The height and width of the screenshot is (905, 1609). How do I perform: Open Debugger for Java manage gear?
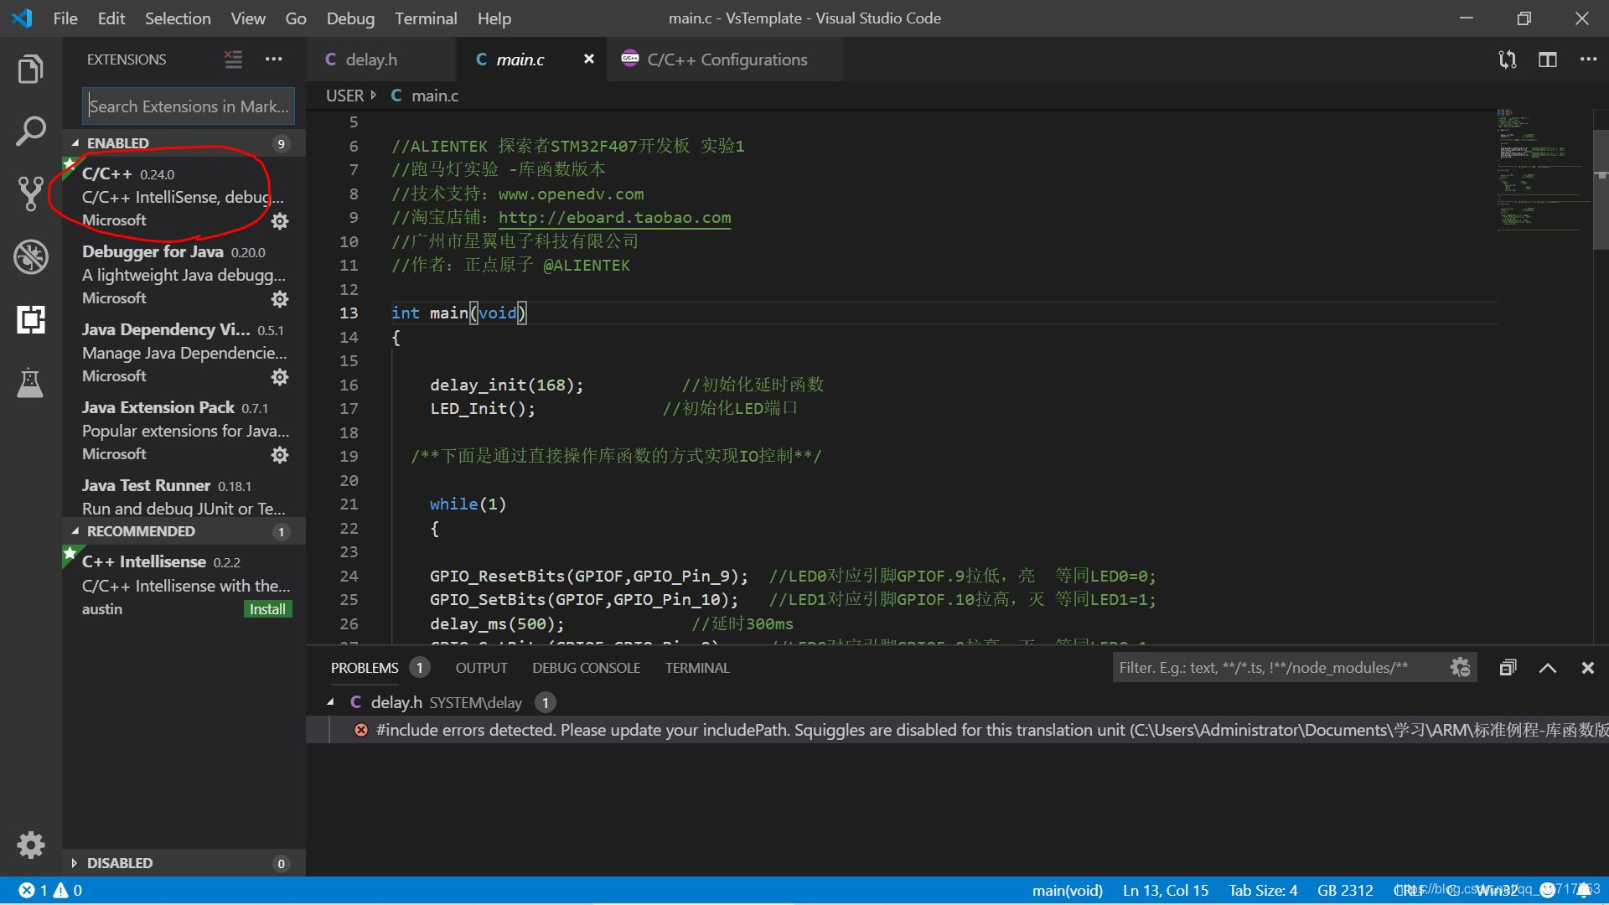click(280, 299)
